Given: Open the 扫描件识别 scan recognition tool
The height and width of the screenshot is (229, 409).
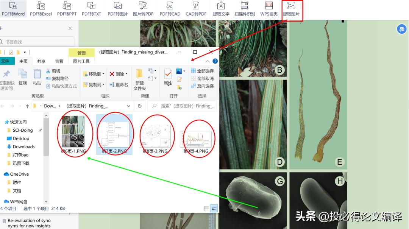Looking at the screenshot, I should [x=244, y=9].
